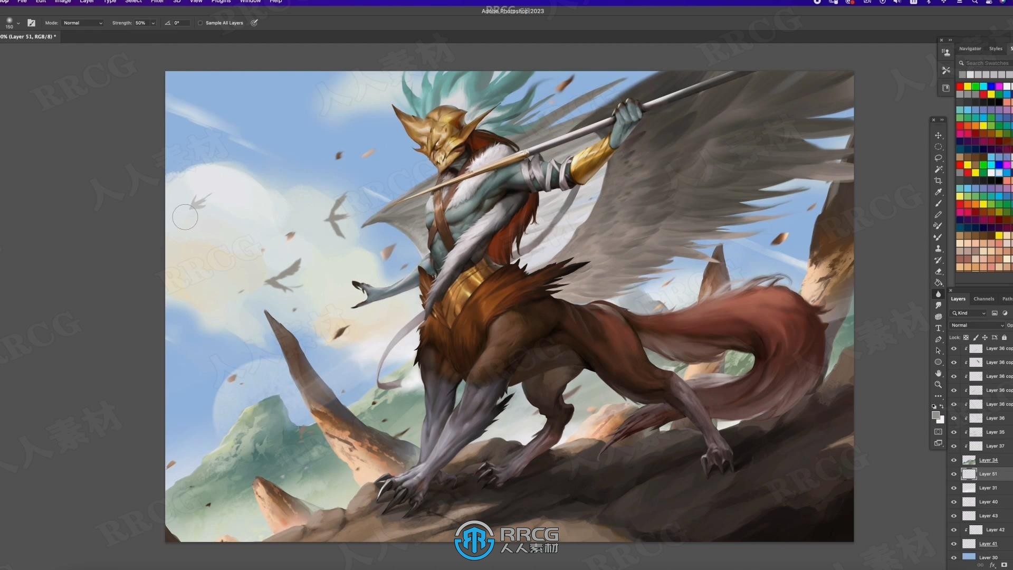Select the Lasso tool
This screenshot has height=570, width=1013.
938,158
